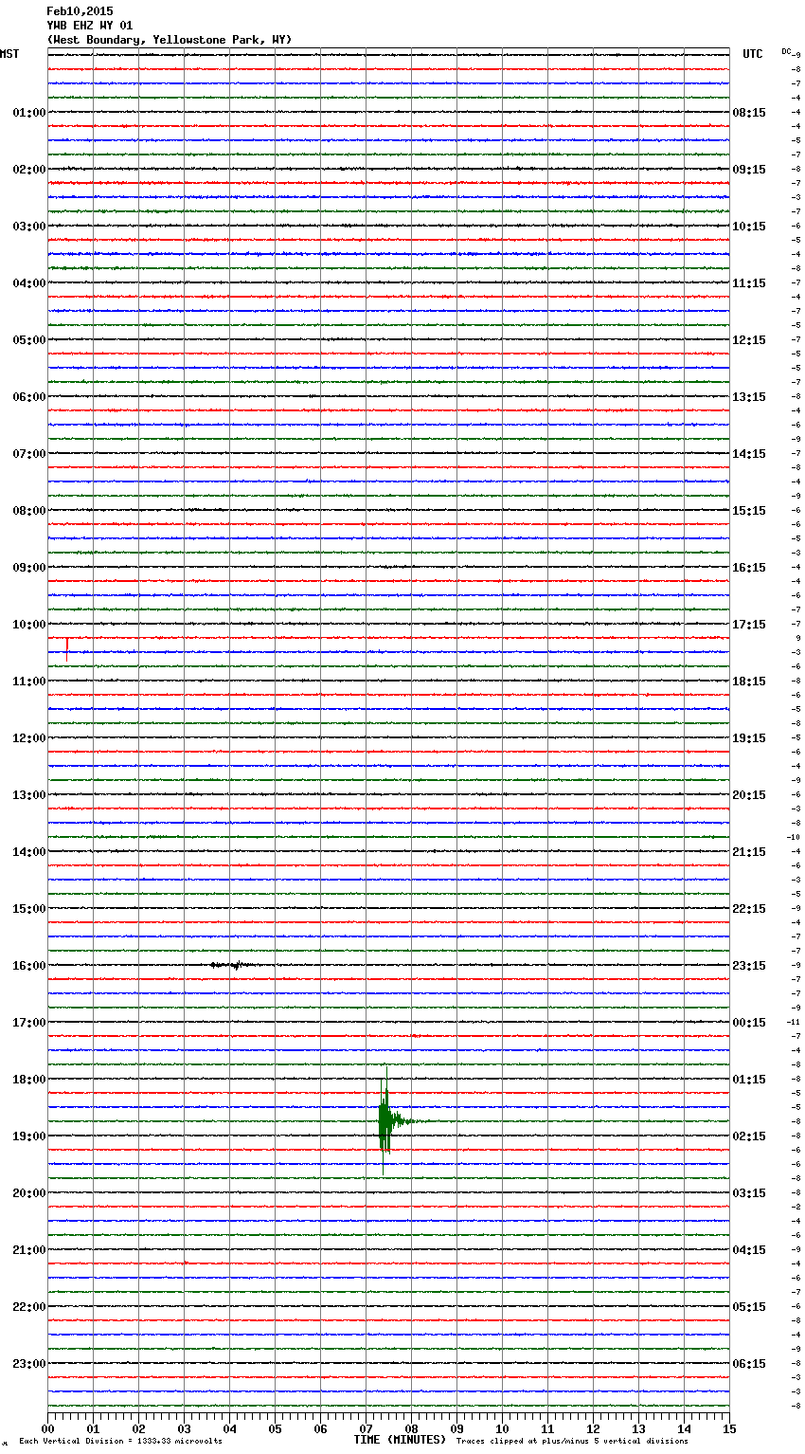Screen dimensions: 805x1454
Task: Pick the '16:15' UTC time label
Action: click(749, 568)
